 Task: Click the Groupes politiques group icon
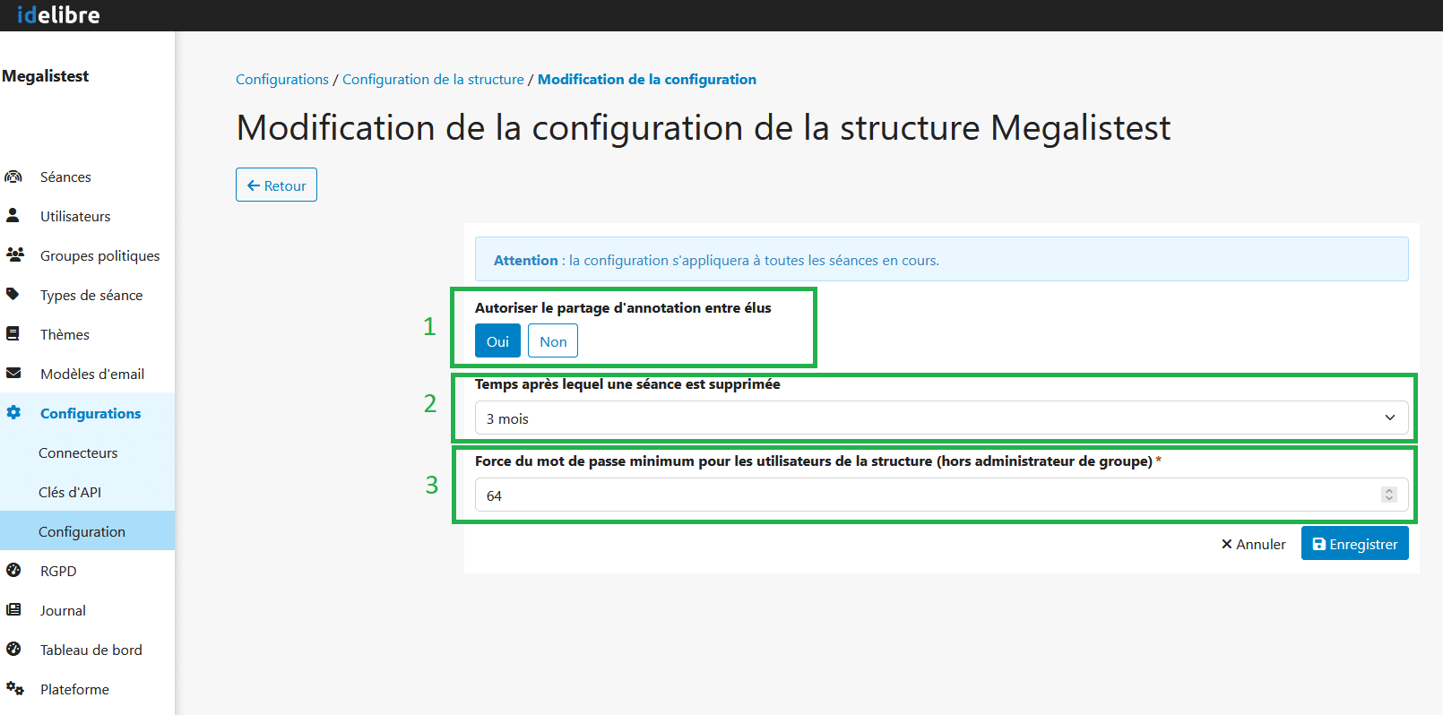[14, 255]
